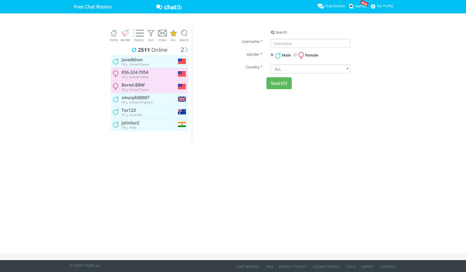Open Chat Rooms in top navigation
This screenshot has height=272, width=466.
point(331,6)
